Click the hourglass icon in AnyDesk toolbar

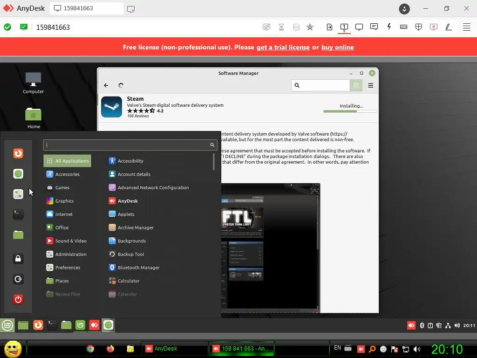tap(281, 27)
